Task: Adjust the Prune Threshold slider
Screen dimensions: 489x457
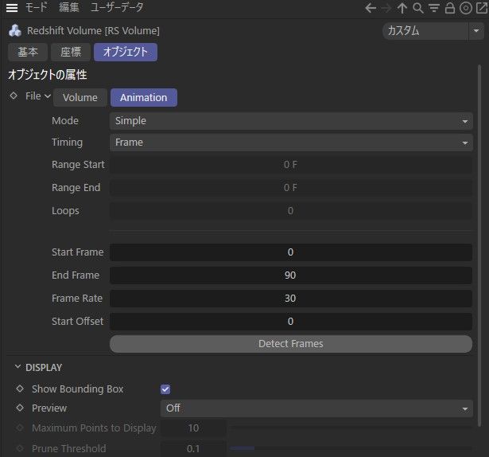Action: [x=351, y=448]
